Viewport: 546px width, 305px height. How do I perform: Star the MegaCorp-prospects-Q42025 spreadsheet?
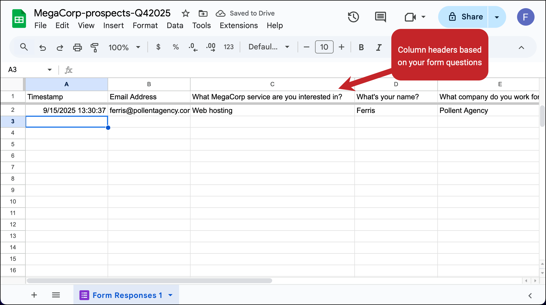tap(185, 13)
